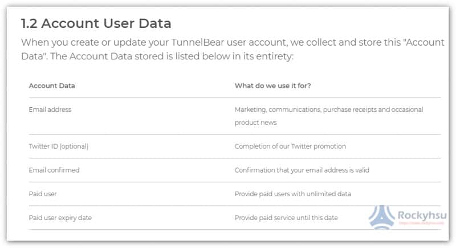Click the 'Email confirmed' row label
The height and width of the screenshot is (248, 456).
[54, 170]
